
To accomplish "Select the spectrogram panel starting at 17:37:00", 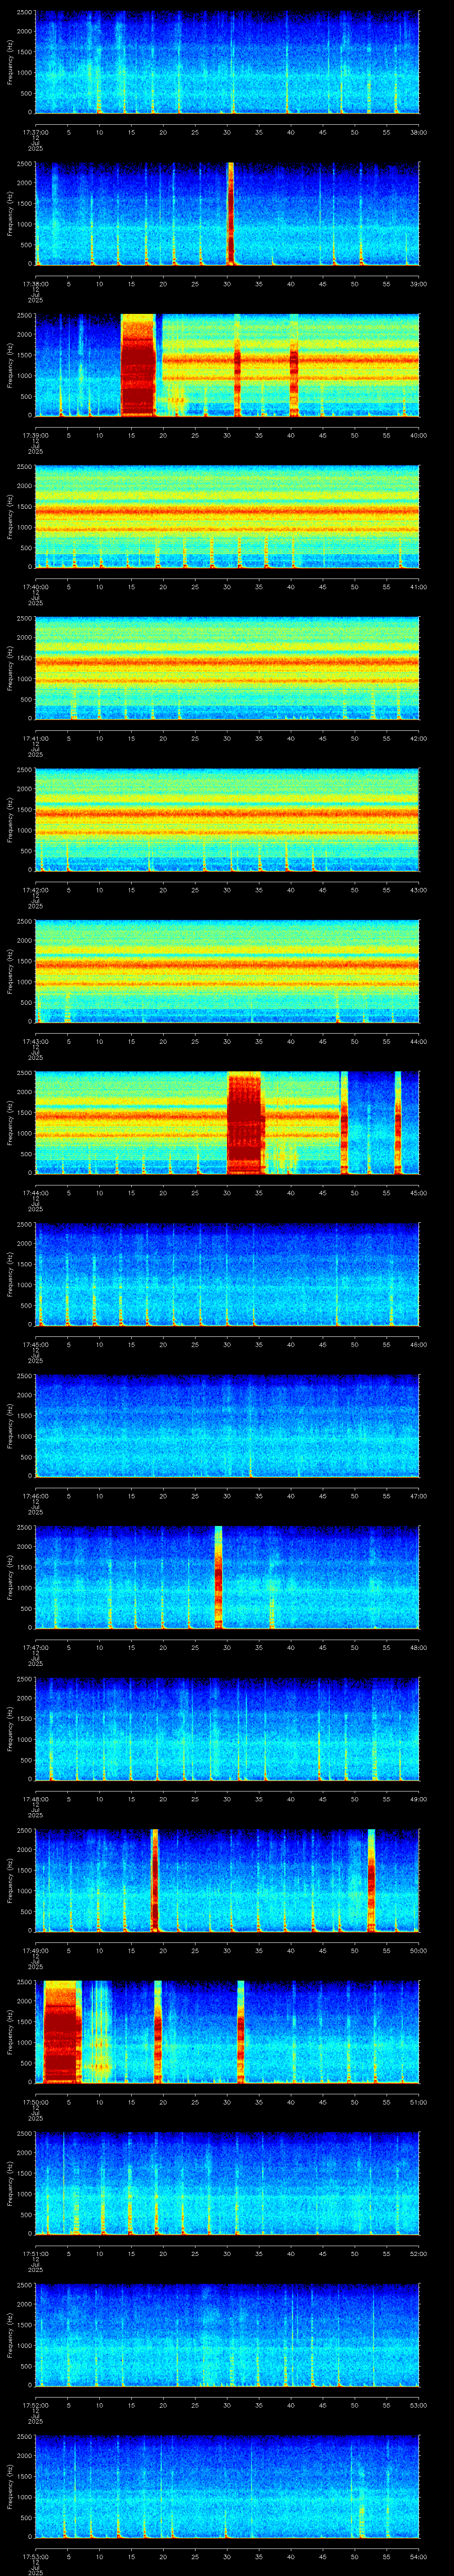I will click(227, 62).
